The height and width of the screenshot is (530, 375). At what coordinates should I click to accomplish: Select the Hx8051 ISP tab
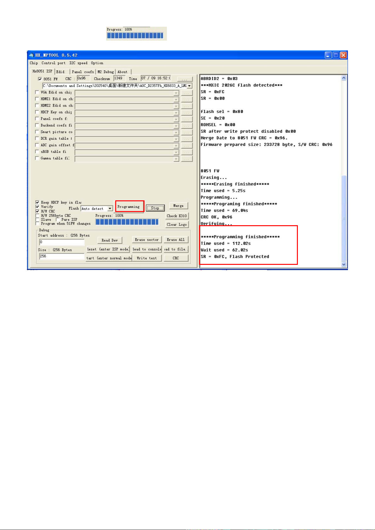43,71
